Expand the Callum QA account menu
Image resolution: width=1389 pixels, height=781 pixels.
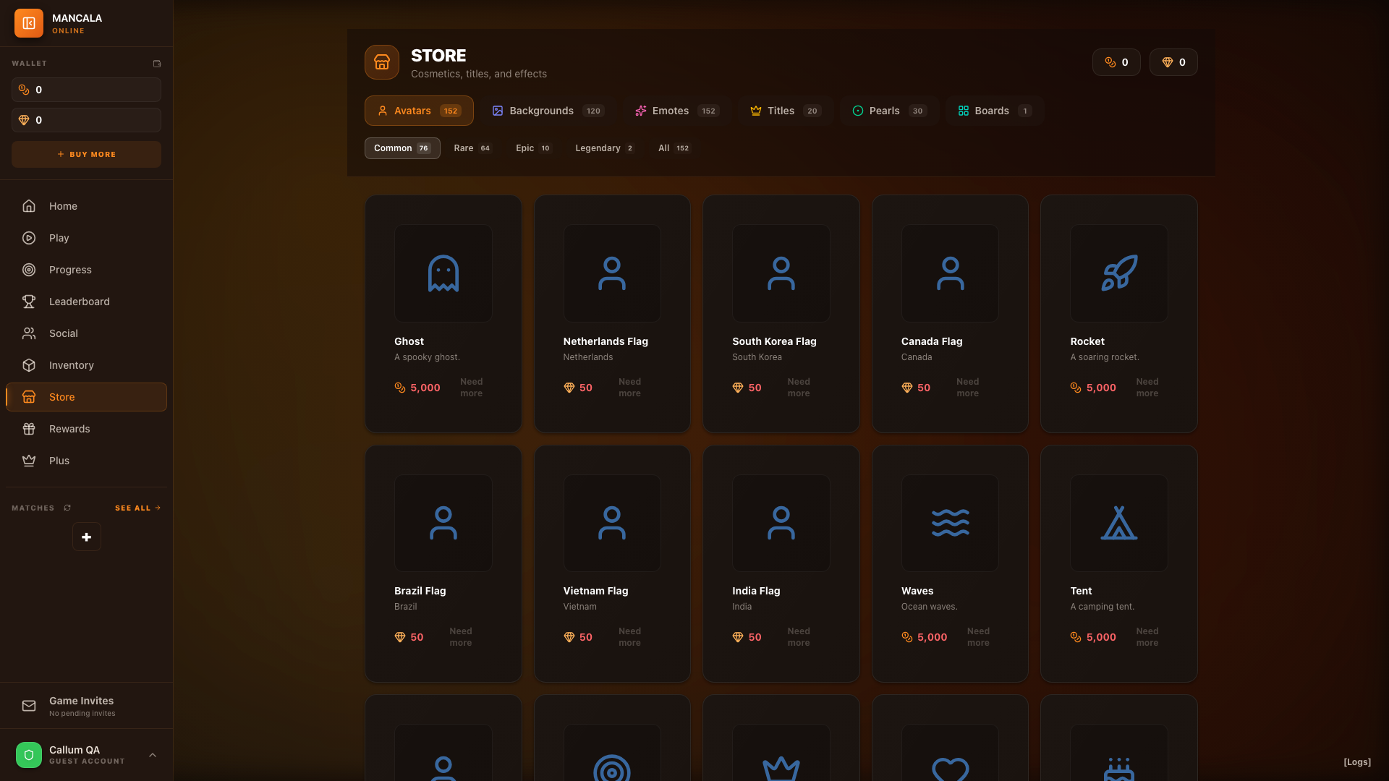pos(152,755)
